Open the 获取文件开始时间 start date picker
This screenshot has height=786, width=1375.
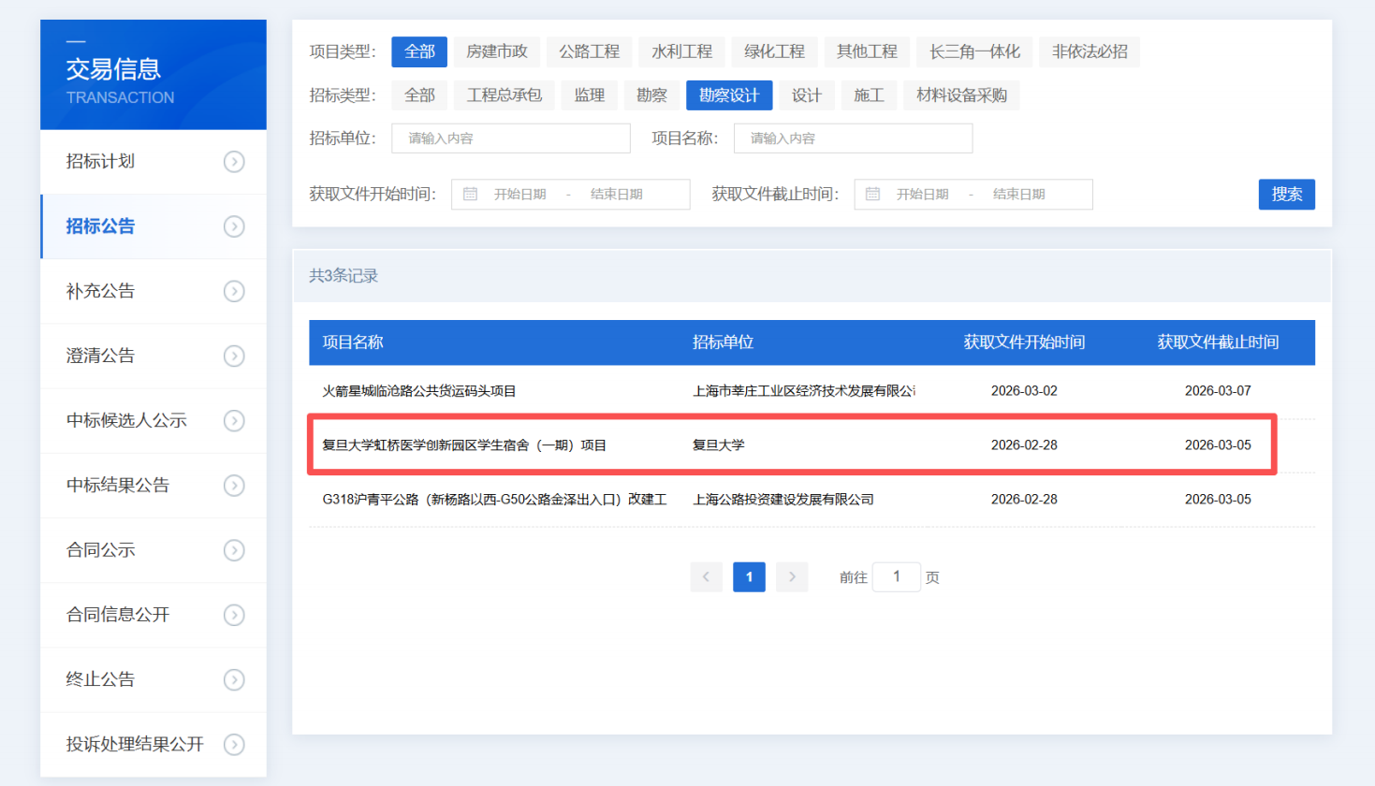[x=520, y=195]
